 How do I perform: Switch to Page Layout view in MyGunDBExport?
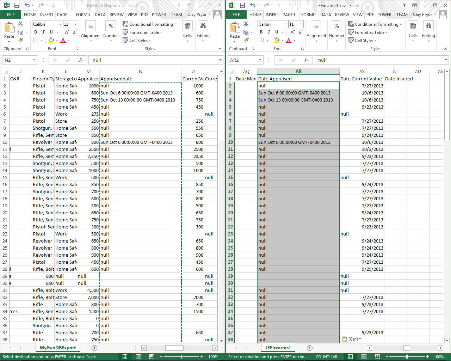138,357
